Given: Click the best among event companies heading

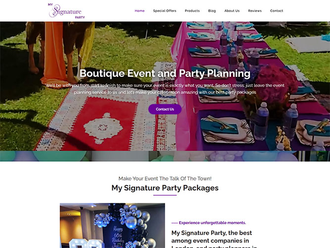Looking at the screenshot, I should click(x=214, y=240).
